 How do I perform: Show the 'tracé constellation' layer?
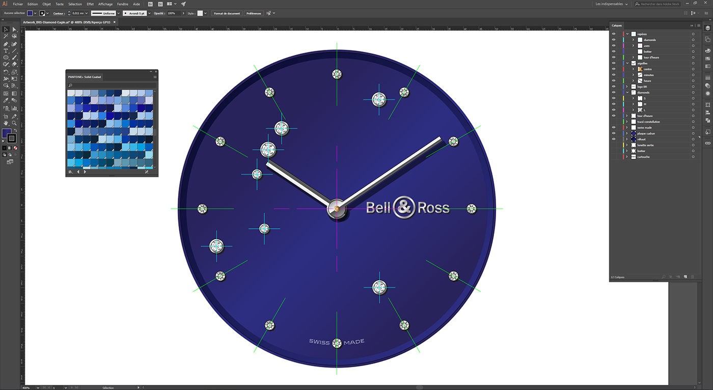coord(613,122)
